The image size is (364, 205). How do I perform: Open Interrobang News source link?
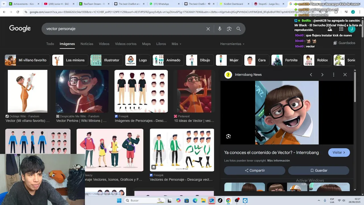(x=248, y=75)
